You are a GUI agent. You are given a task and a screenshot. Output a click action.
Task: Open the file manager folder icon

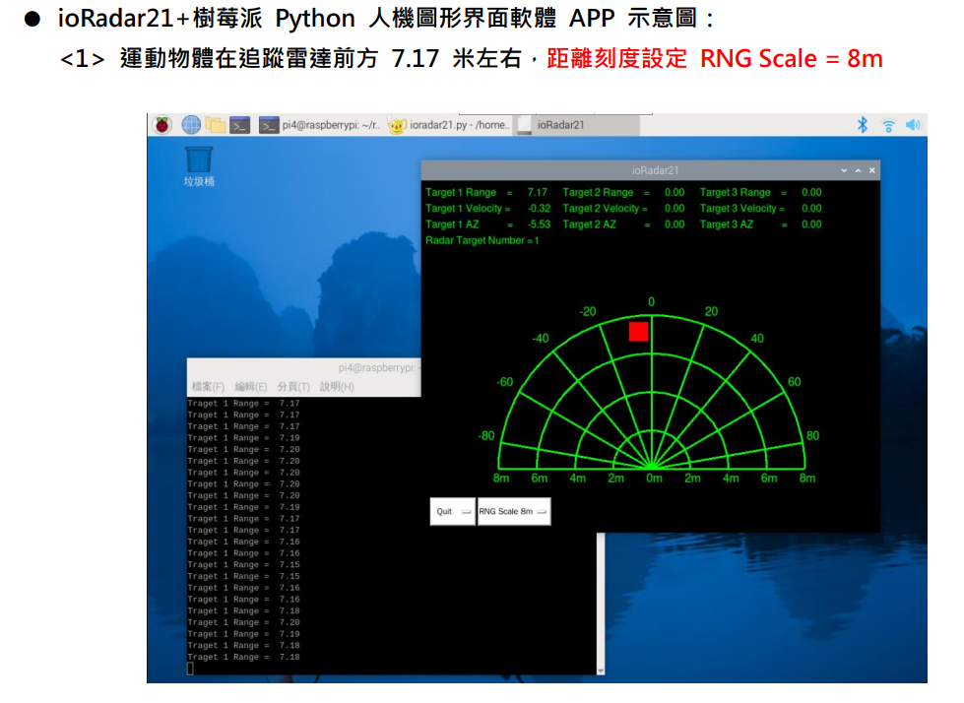click(216, 125)
